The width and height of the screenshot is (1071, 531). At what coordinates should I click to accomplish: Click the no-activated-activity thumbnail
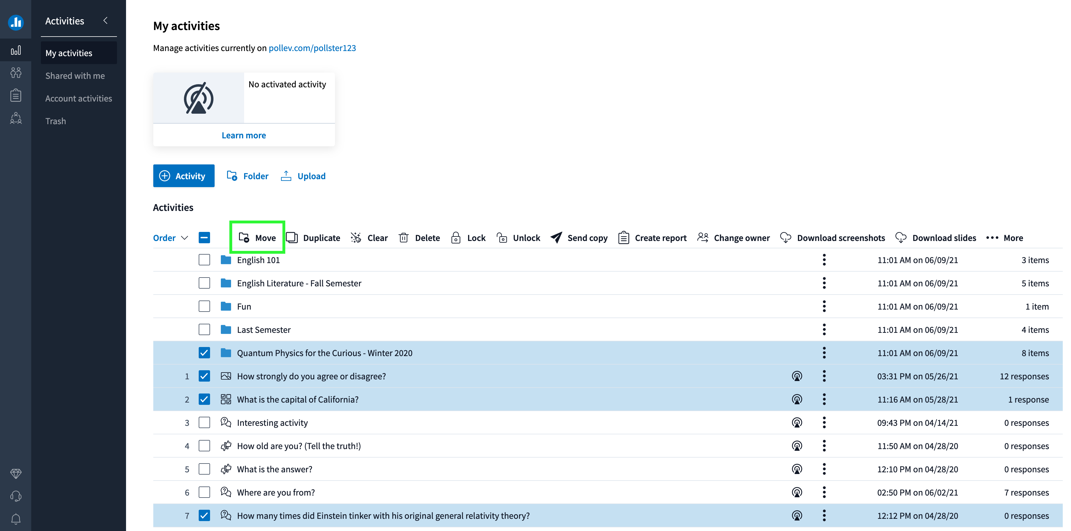[x=198, y=98]
